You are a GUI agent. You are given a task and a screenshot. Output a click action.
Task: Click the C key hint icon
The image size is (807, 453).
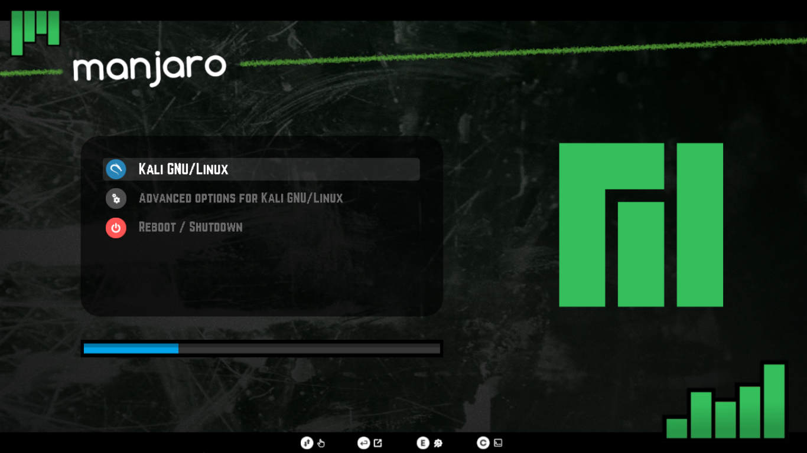click(x=483, y=443)
